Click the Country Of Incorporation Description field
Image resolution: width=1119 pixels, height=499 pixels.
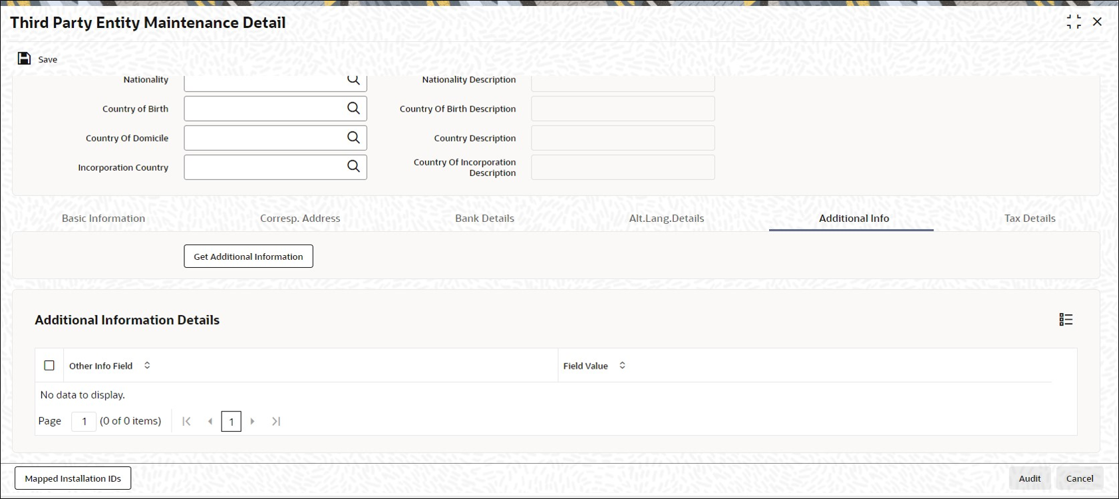coord(623,167)
